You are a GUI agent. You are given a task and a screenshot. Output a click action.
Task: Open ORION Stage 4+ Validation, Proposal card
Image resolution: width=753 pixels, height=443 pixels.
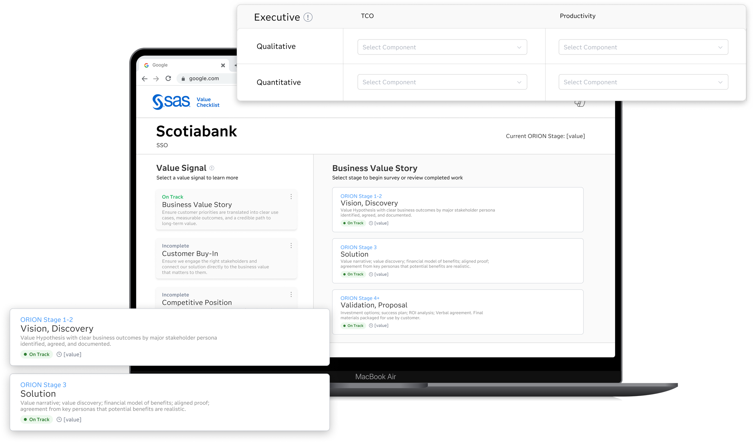click(457, 312)
